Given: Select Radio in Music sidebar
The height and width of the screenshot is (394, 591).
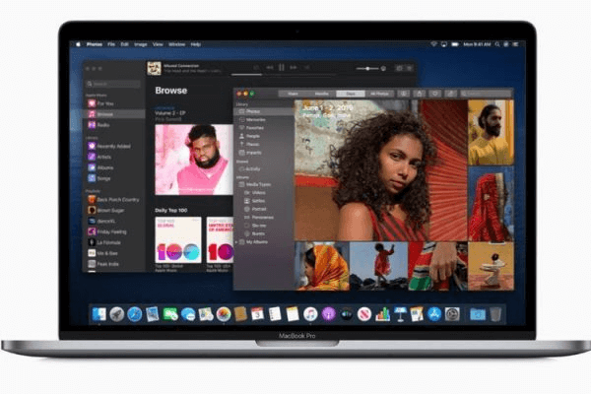Looking at the screenshot, I should (114, 125).
